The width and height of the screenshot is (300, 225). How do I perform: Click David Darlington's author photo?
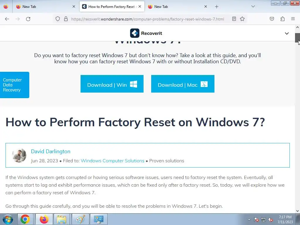[19, 155]
